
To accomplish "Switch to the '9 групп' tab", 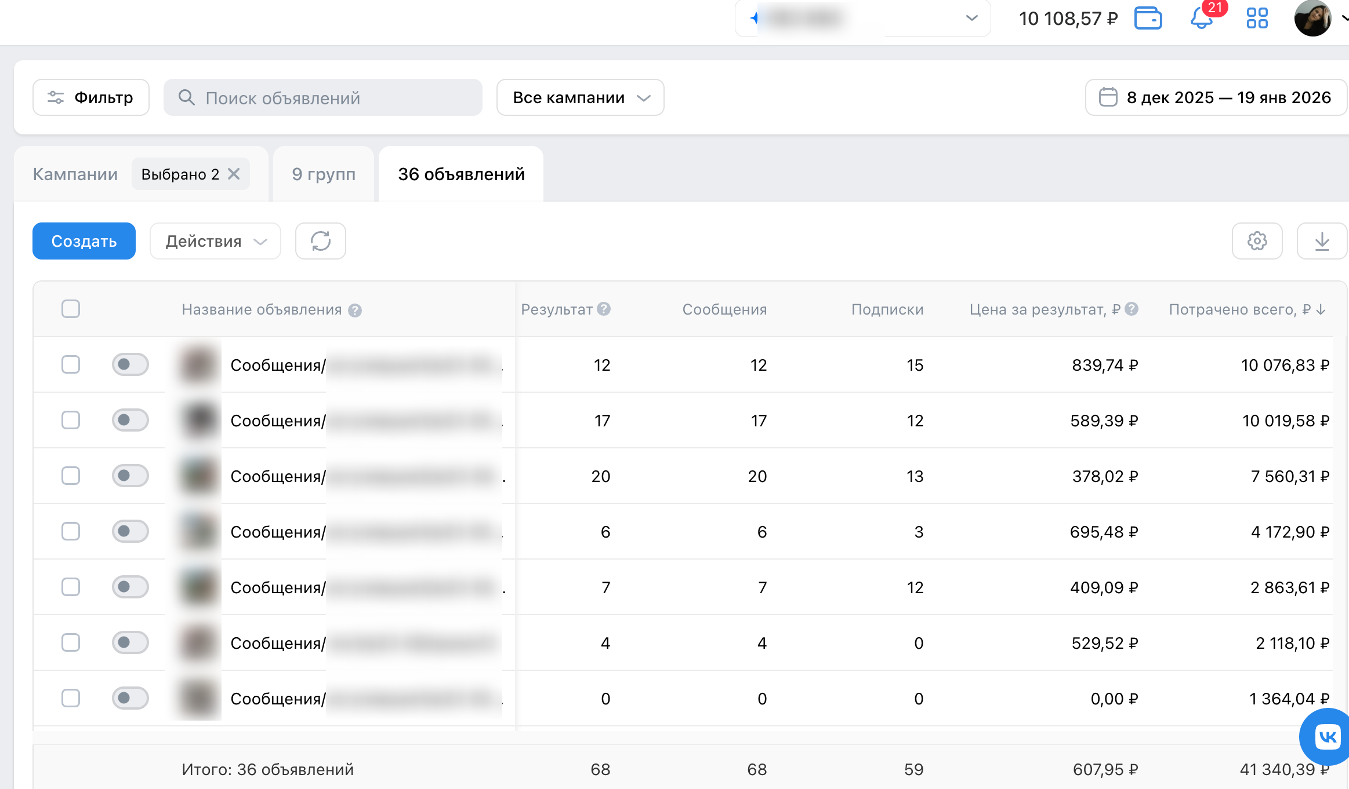I will point(324,174).
